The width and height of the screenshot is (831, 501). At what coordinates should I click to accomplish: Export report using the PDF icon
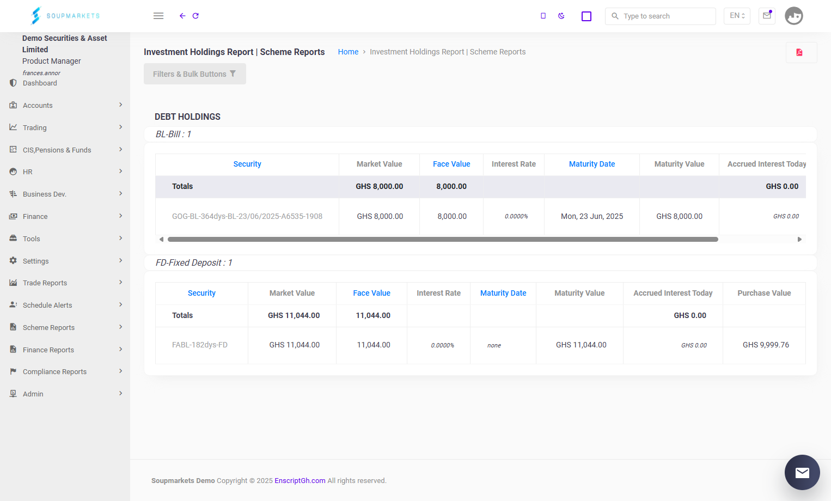click(x=800, y=52)
